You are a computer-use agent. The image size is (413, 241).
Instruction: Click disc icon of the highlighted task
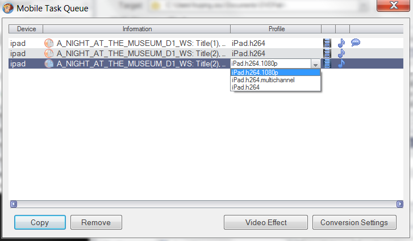pos(49,64)
